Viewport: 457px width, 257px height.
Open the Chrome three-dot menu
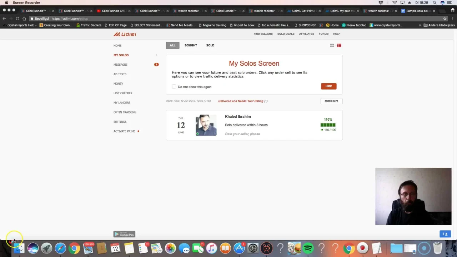click(x=453, y=19)
